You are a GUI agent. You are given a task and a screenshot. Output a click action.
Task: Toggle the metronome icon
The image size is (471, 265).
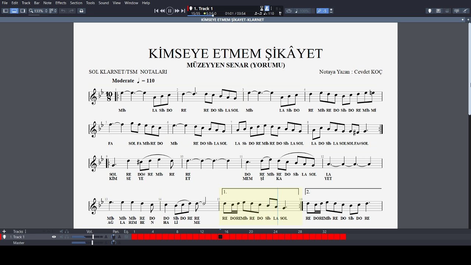[x=267, y=8]
